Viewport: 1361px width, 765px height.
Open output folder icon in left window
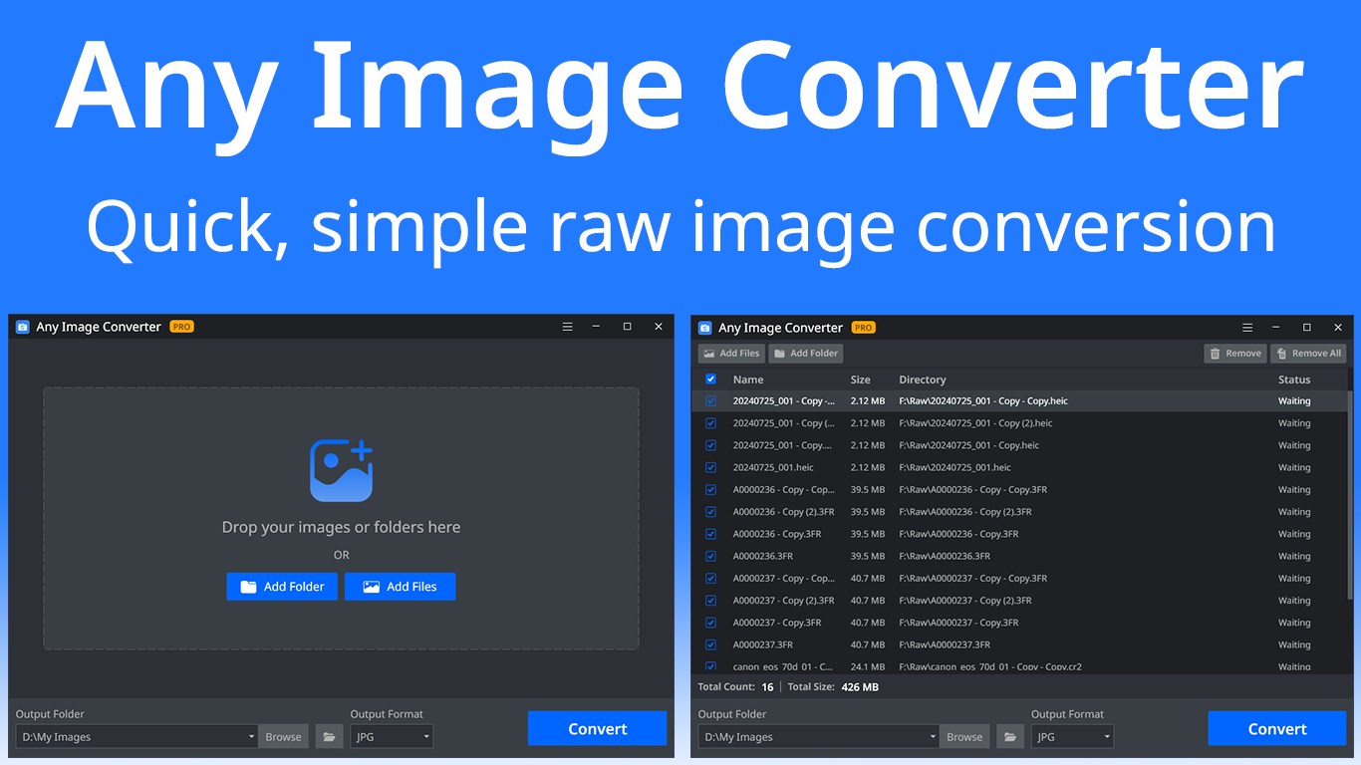tap(330, 737)
